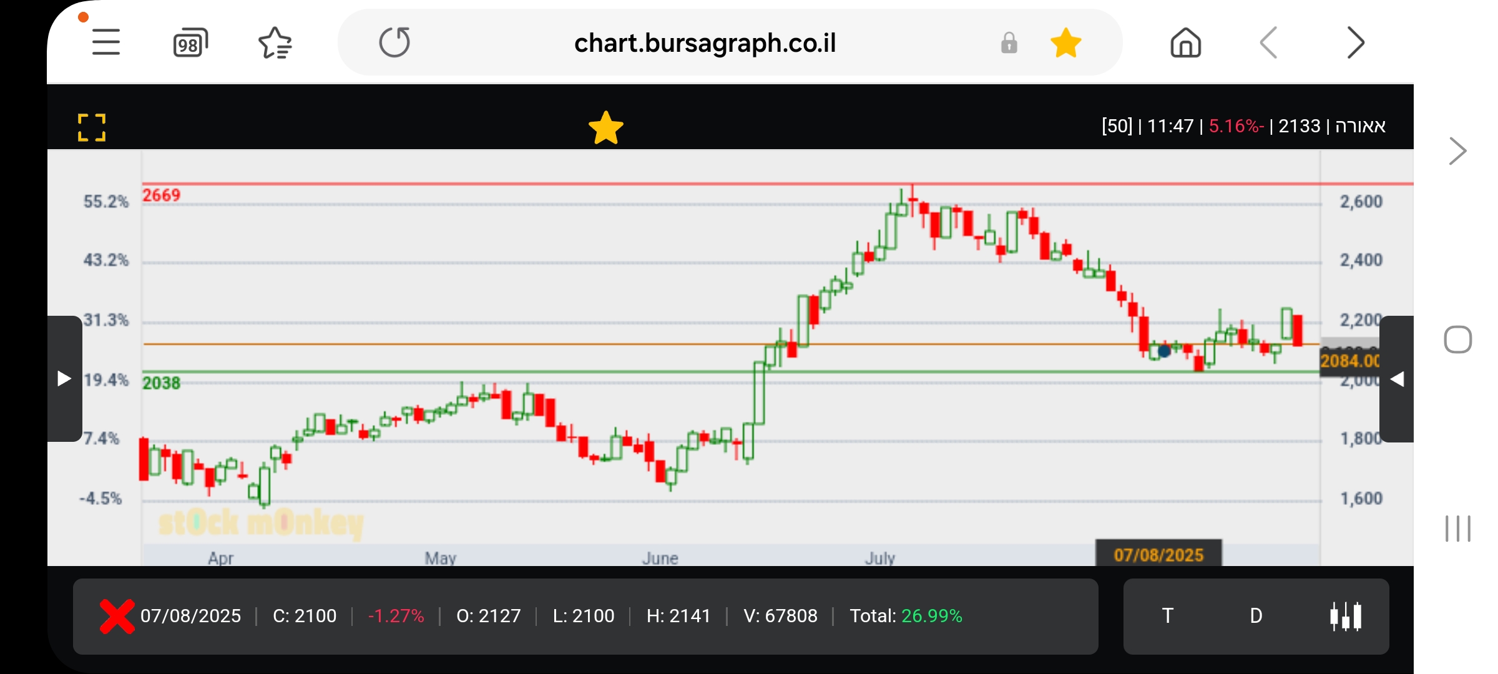Reload the page with refresh icon
The width and height of the screenshot is (1498, 674).
click(394, 42)
